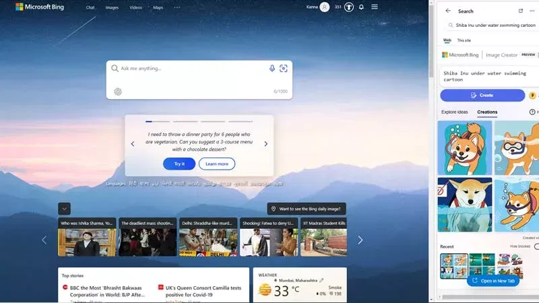Click Open in New Tab button

tap(493, 281)
